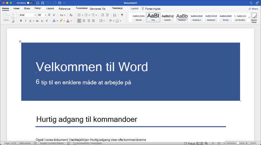261x145 pixels.
Task: Expand the styles gallery arrow
Action: tap(249, 17)
